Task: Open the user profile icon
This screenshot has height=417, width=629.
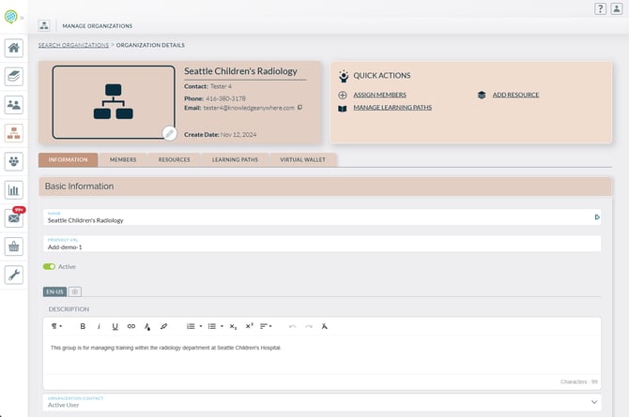Action: click(x=616, y=8)
